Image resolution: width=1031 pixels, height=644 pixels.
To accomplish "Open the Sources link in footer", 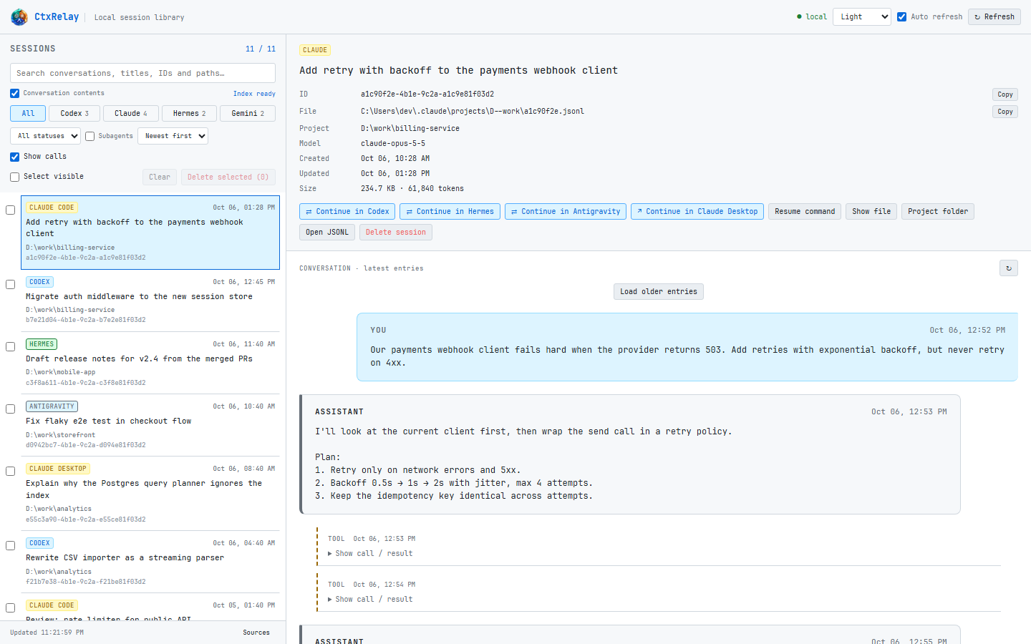I will coord(256,633).
